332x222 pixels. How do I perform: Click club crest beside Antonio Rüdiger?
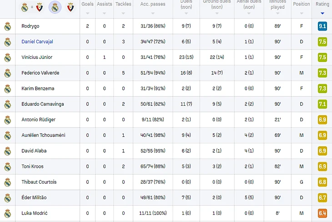click(8, 120)
